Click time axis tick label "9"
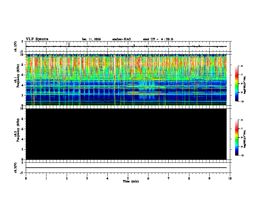 coord(209,178)
